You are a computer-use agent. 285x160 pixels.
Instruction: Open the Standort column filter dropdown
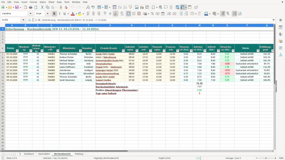[94, 51]
